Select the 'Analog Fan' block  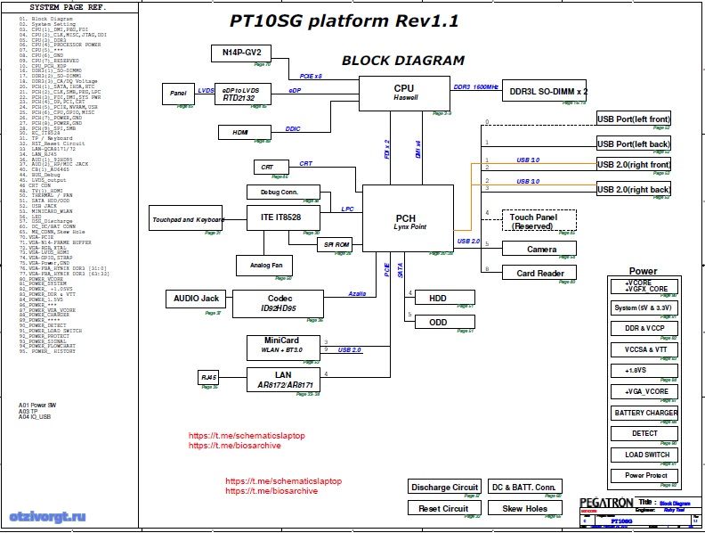click(x=265, y=266)
